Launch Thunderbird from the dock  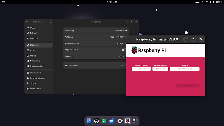click(x=112, y=121)
